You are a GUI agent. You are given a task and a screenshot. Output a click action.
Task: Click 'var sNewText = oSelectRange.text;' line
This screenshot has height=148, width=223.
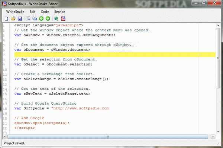(52, 93)
